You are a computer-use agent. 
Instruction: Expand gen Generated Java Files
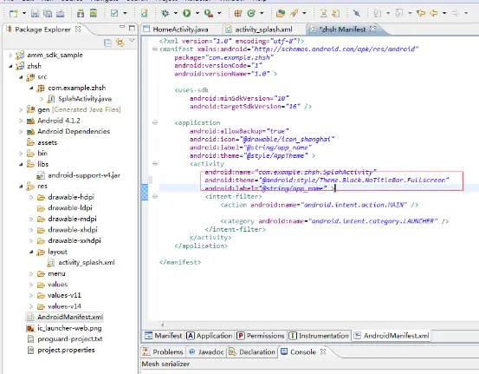click(x=21, y=109)
